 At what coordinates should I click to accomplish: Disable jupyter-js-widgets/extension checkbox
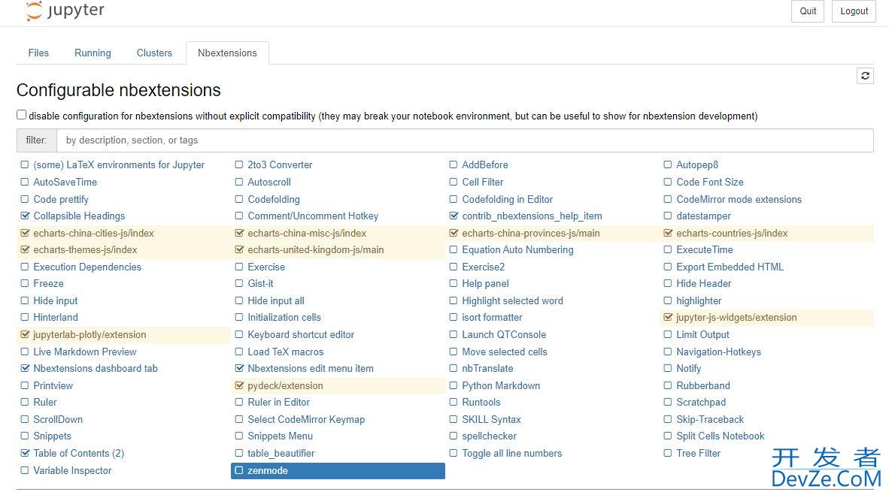point(668,318)
